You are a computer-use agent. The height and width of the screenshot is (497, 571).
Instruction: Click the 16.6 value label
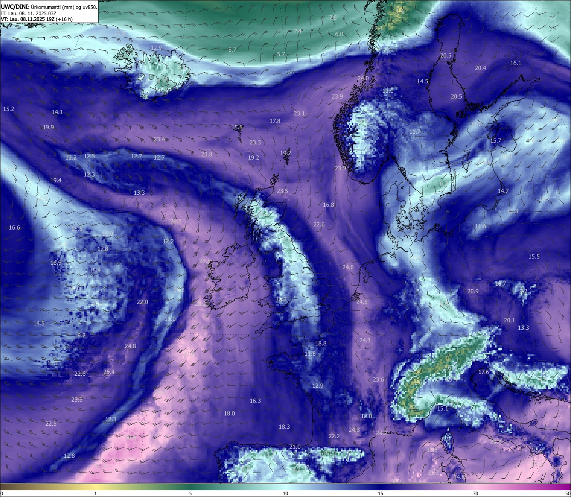tap(14, 228)
